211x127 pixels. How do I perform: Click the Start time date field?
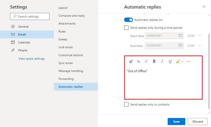click(x=164, y=36)
